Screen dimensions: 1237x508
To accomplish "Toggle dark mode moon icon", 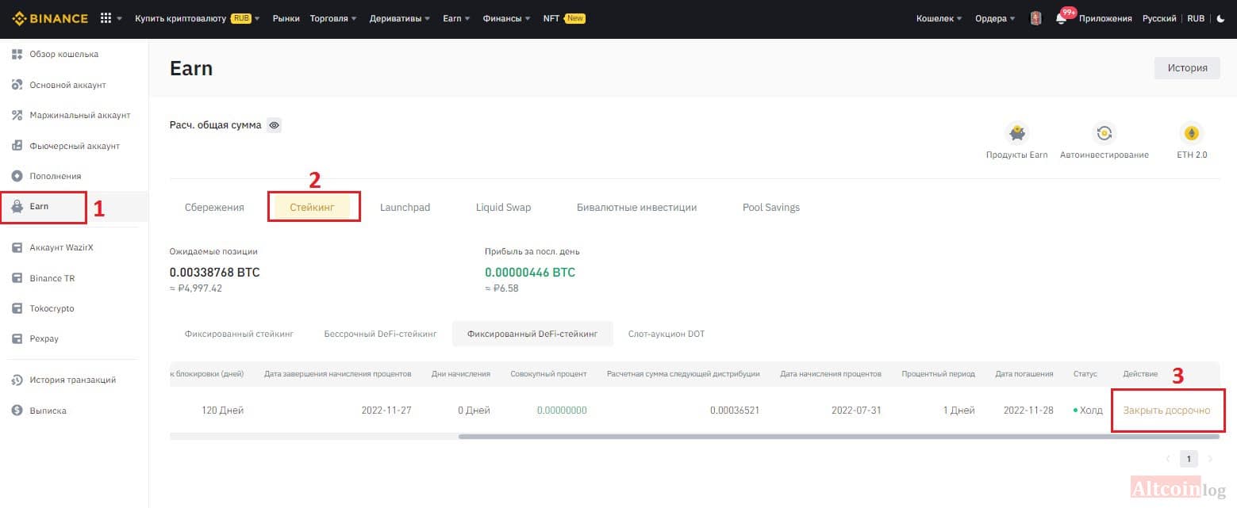I will 1220,18.
